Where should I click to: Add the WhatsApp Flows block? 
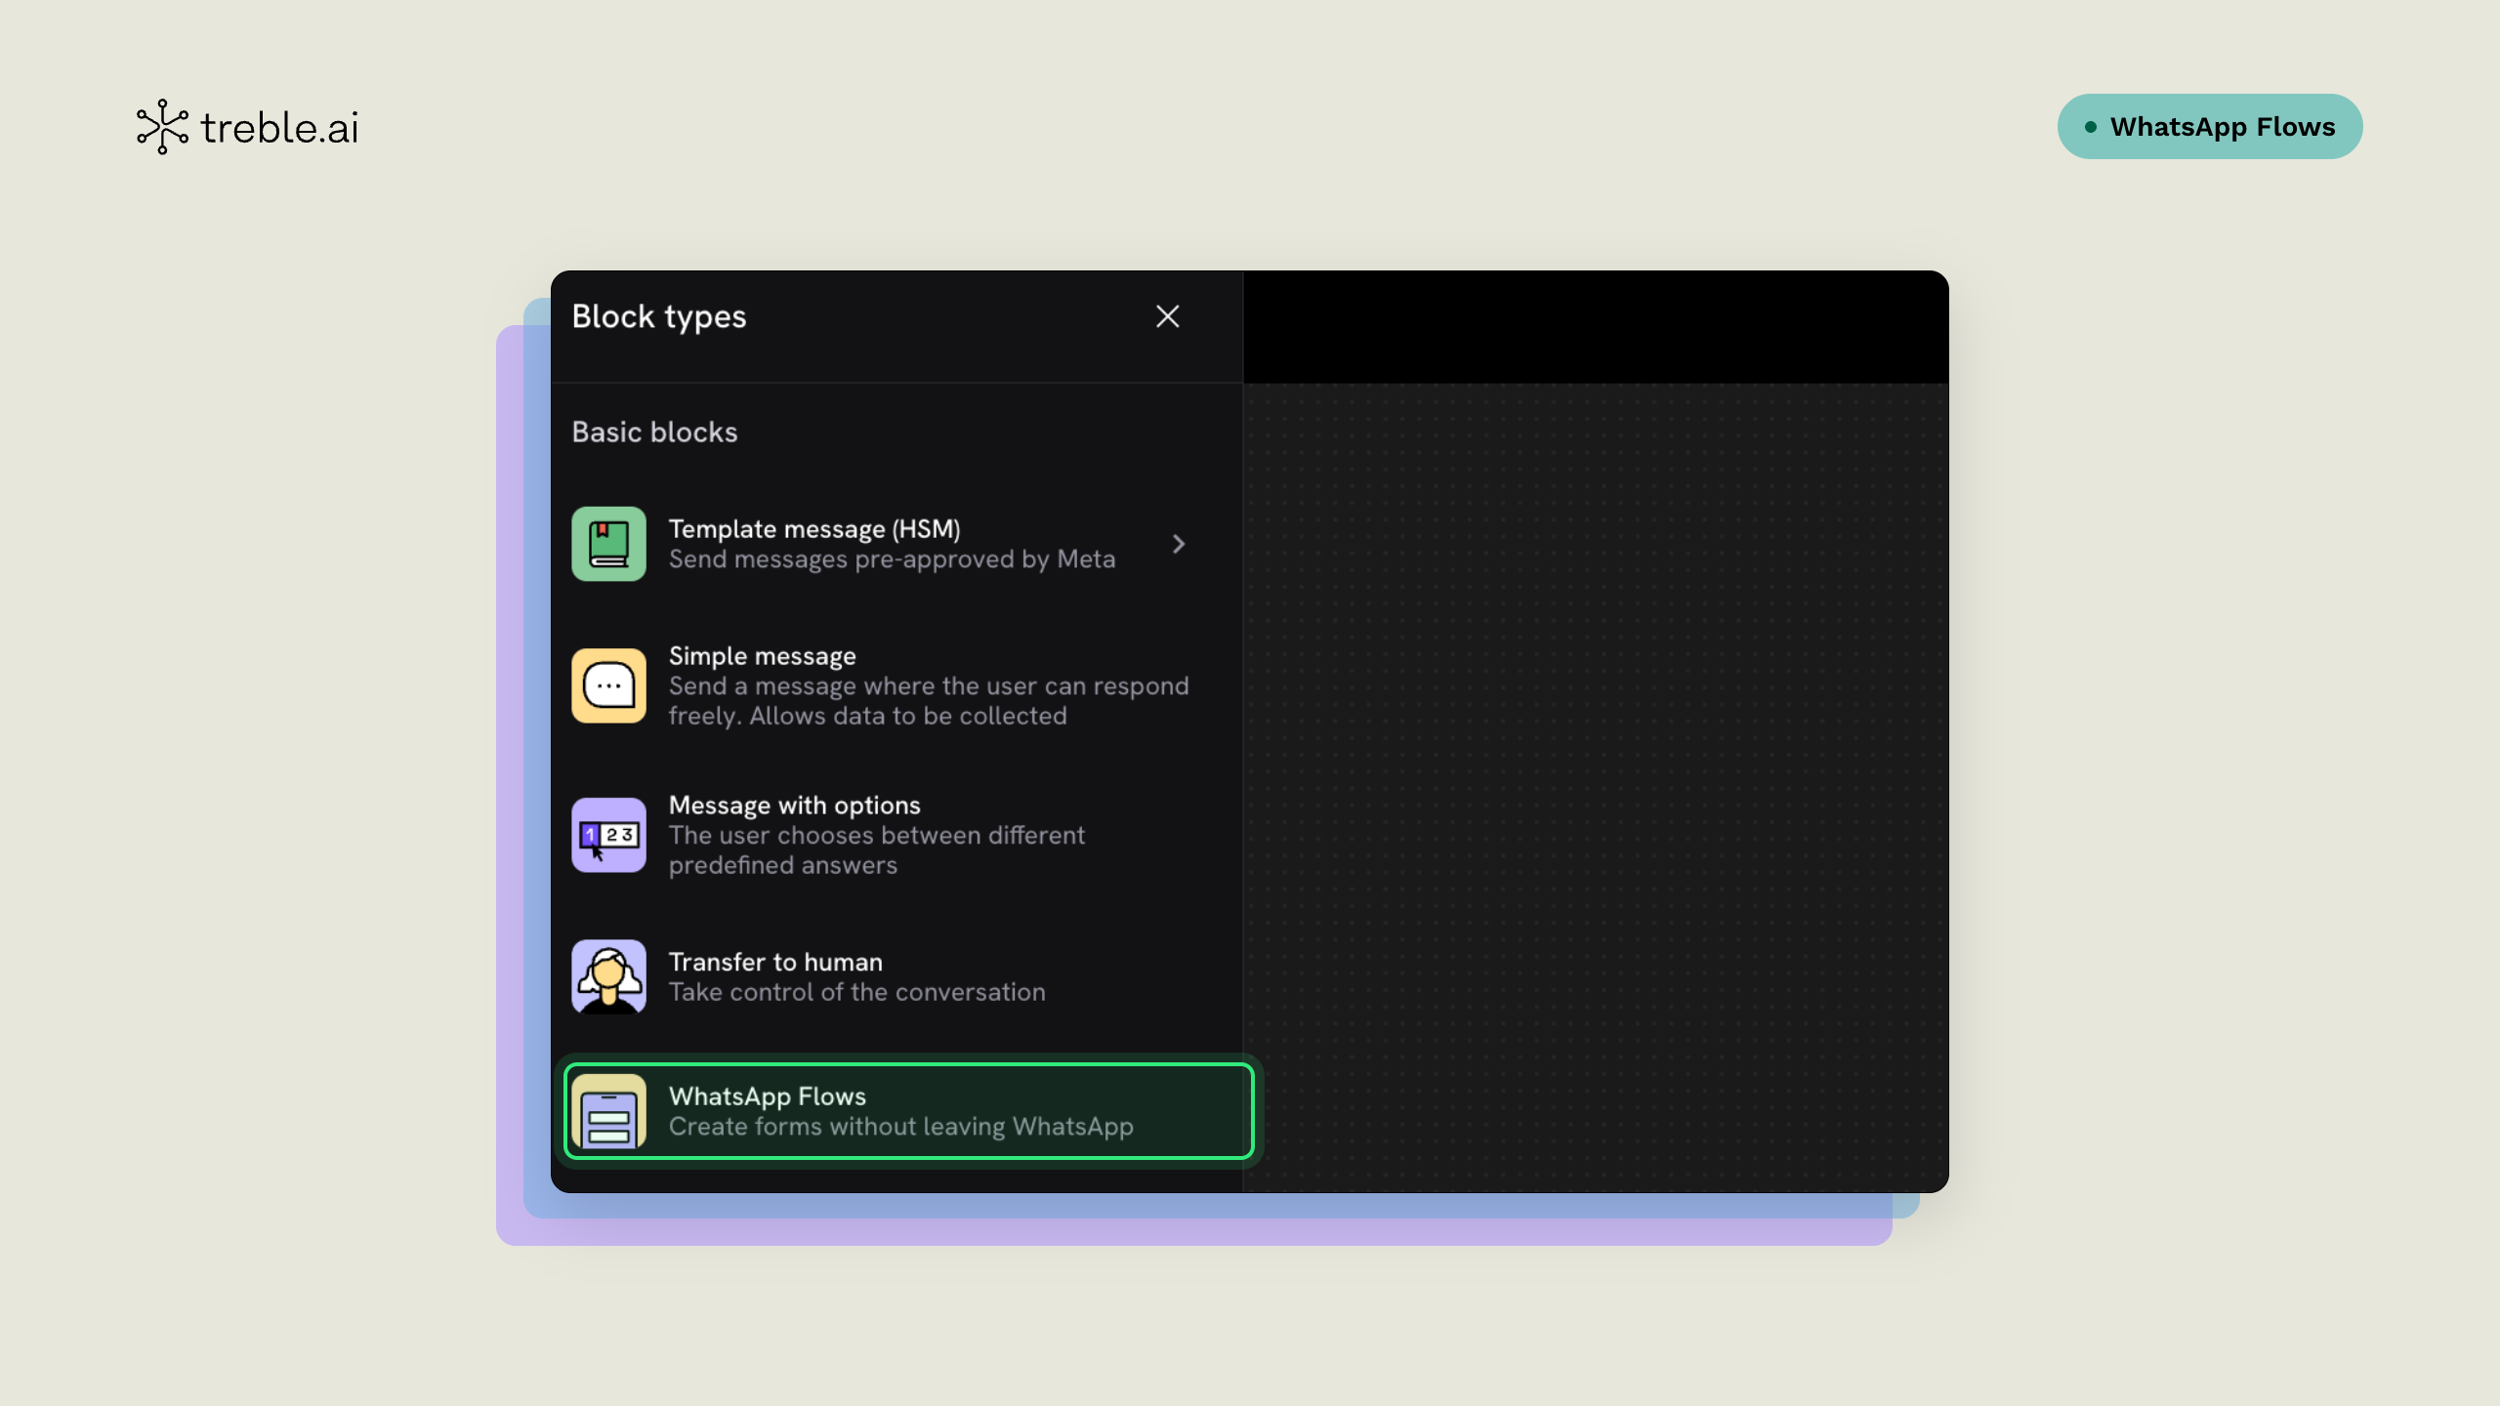click(908, 1111)
